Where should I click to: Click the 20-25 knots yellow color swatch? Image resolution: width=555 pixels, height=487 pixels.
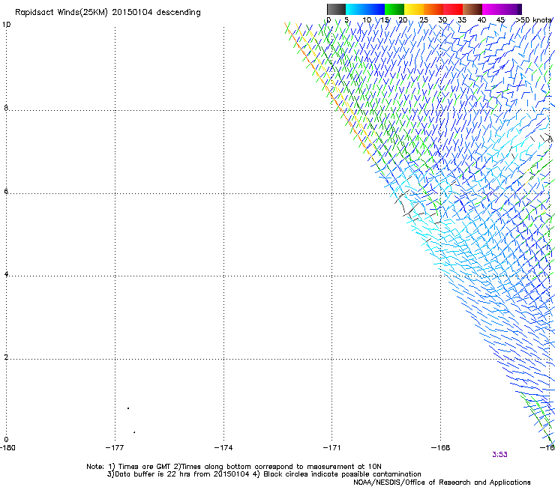[x=414, y=9]
